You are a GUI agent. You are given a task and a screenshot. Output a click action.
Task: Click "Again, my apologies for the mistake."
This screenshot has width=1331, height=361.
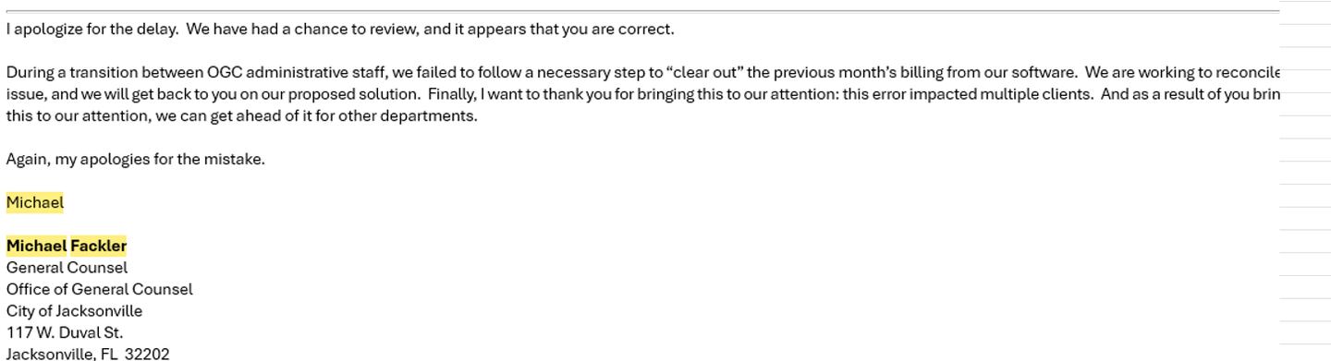coord(135,159)
